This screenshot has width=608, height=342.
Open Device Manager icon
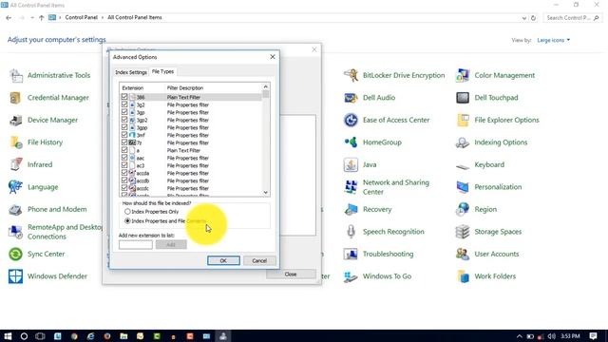pyautogui.click(x=16, y=121)
